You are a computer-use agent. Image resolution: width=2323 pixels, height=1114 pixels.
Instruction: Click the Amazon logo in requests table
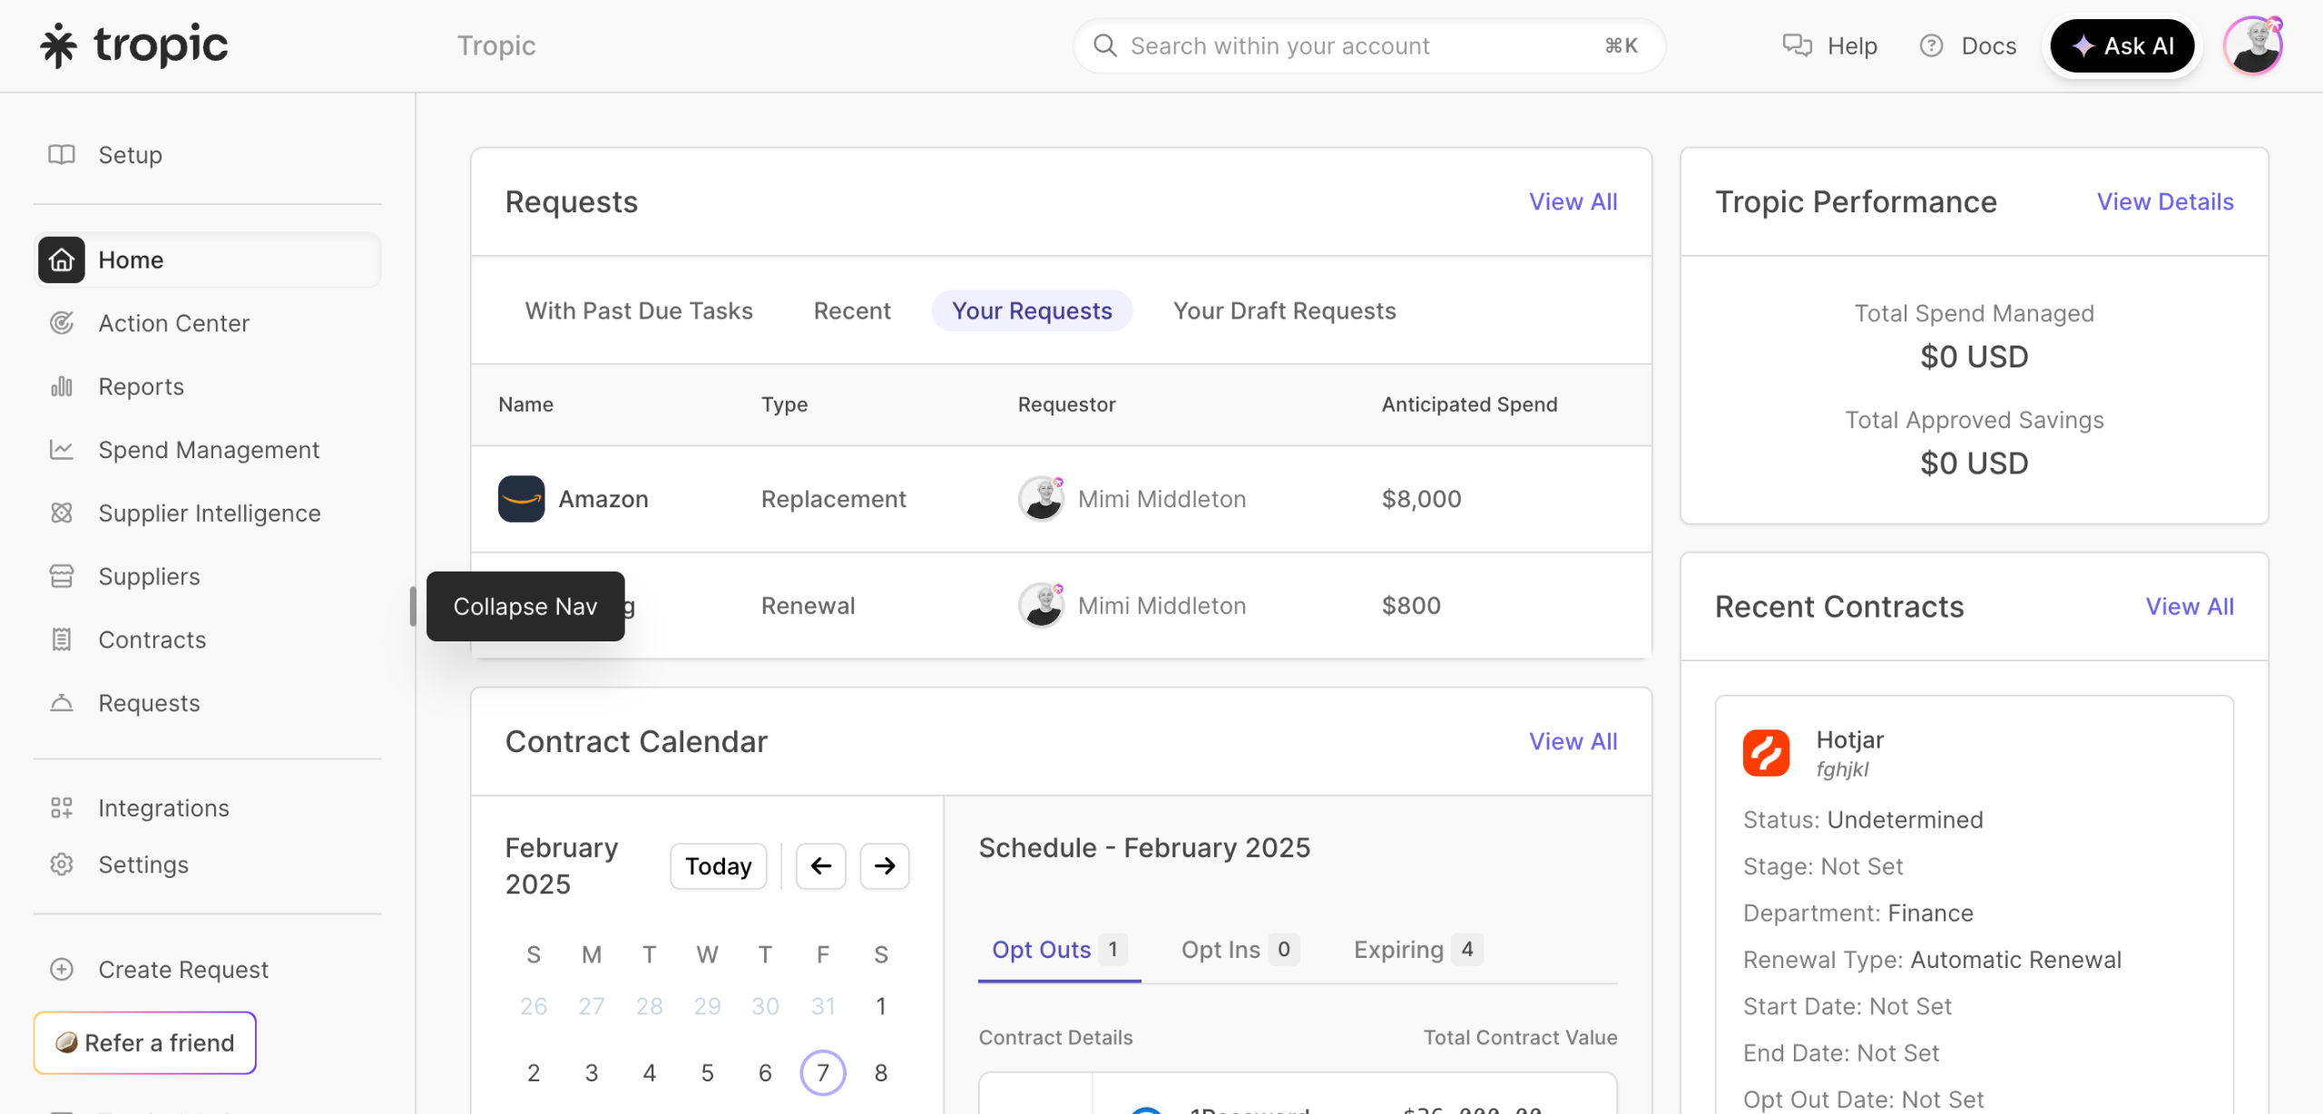coord(521,499)
